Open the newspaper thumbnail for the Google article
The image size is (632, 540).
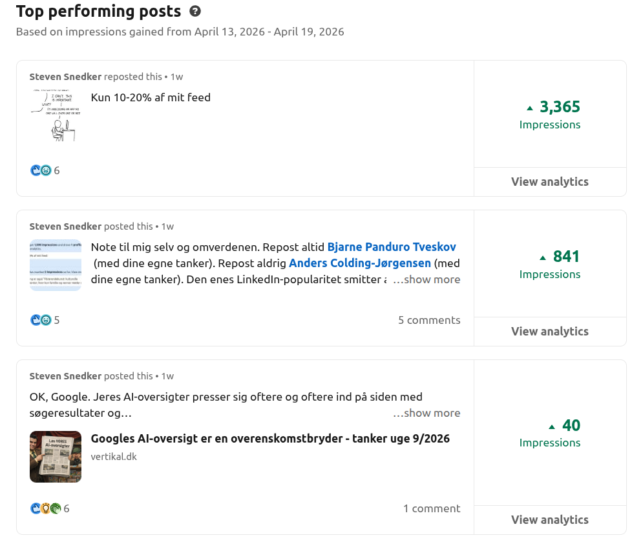pos(56,457)
